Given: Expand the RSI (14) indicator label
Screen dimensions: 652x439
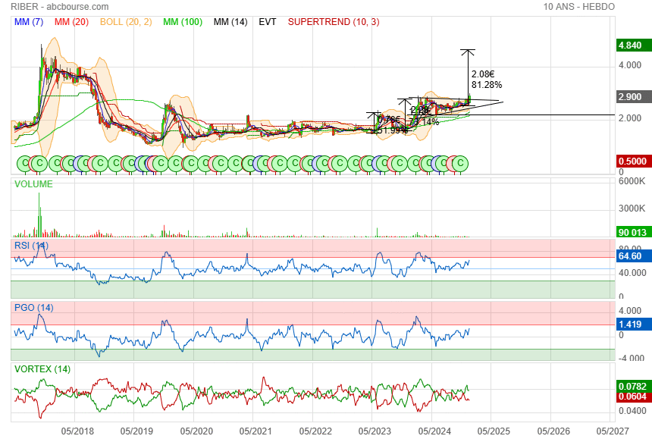Looking at the screenshot, I should coord(32,246).
